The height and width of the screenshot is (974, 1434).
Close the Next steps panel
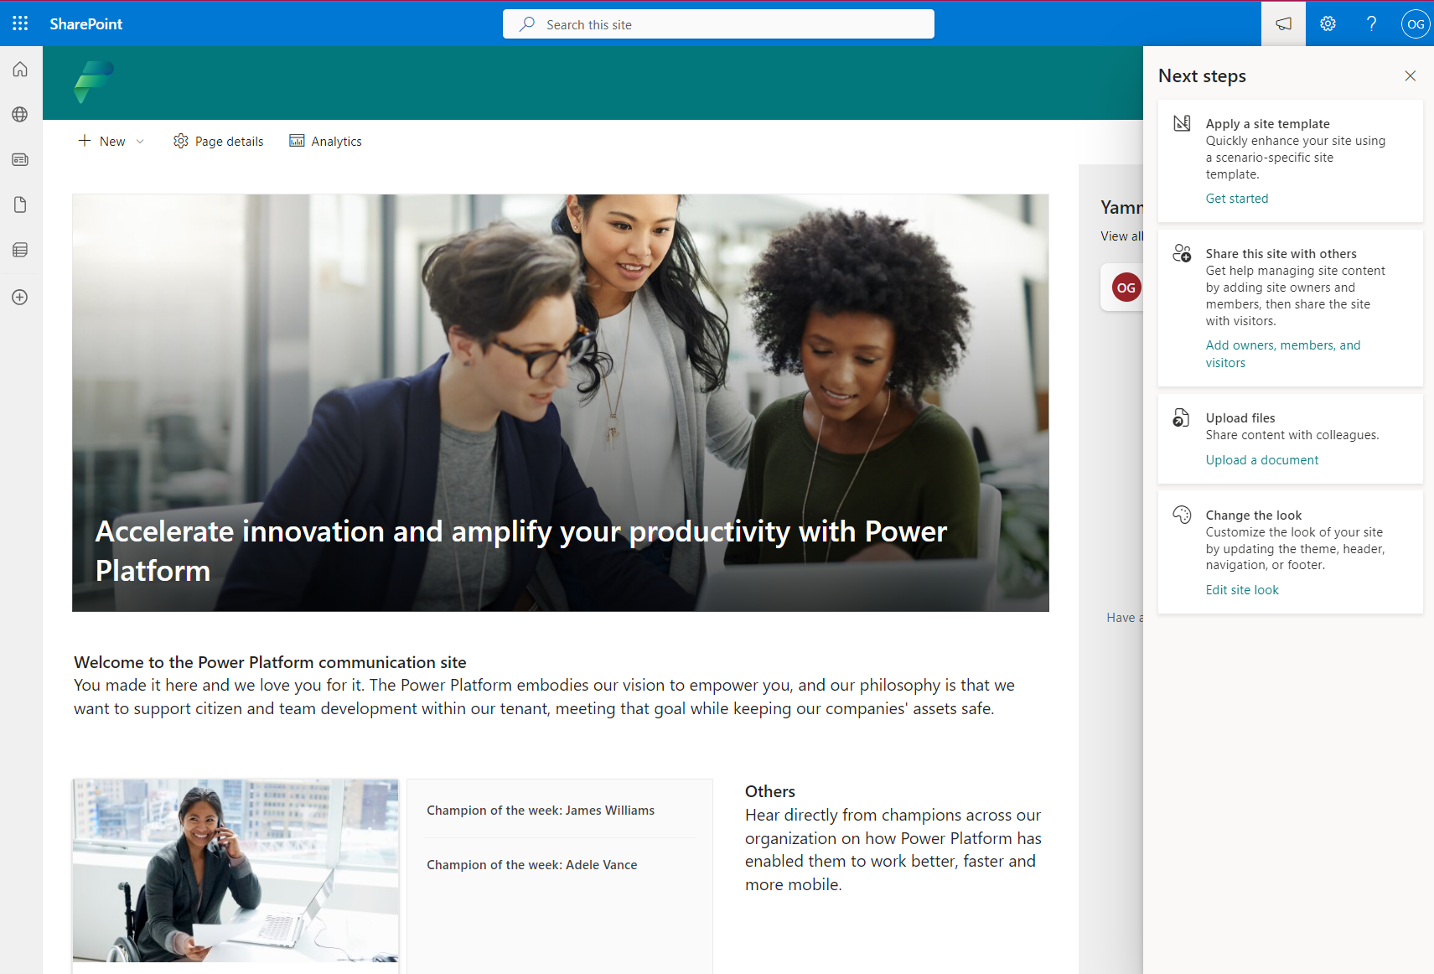tap(1410, 76)
